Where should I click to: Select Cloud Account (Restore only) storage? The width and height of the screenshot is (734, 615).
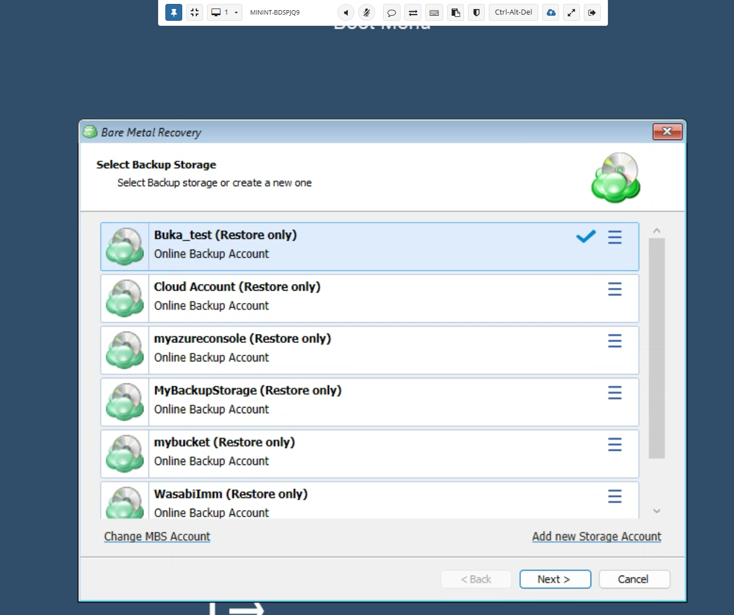point(370,298)
